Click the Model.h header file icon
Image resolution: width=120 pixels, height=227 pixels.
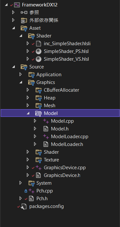click(46, 129)
